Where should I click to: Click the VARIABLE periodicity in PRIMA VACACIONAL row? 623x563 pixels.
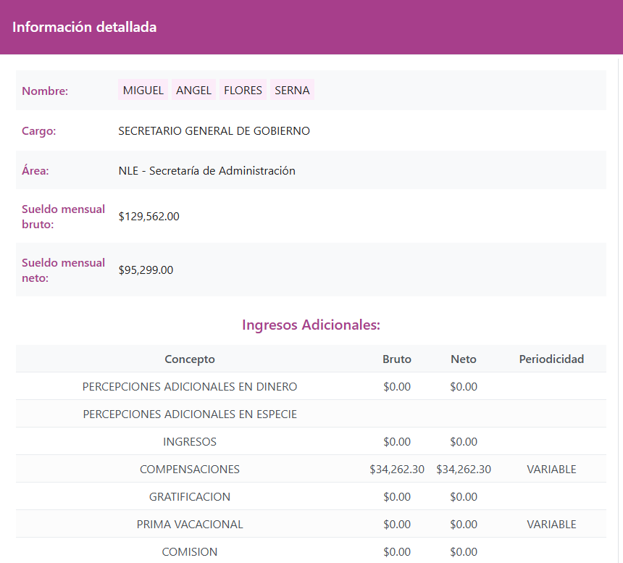[551, 525]
